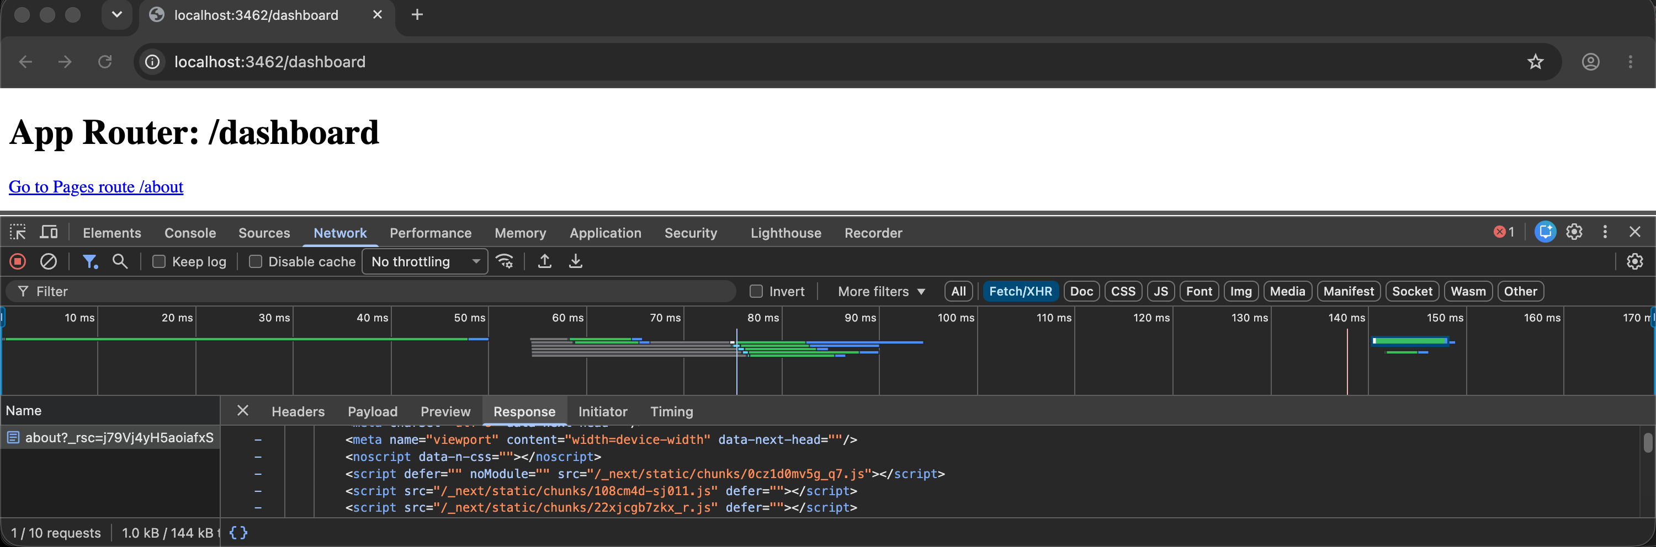The width and height of the screenshot is (1656, 547).
Task: Clear the network log
Action: click(x=49, y=261)
